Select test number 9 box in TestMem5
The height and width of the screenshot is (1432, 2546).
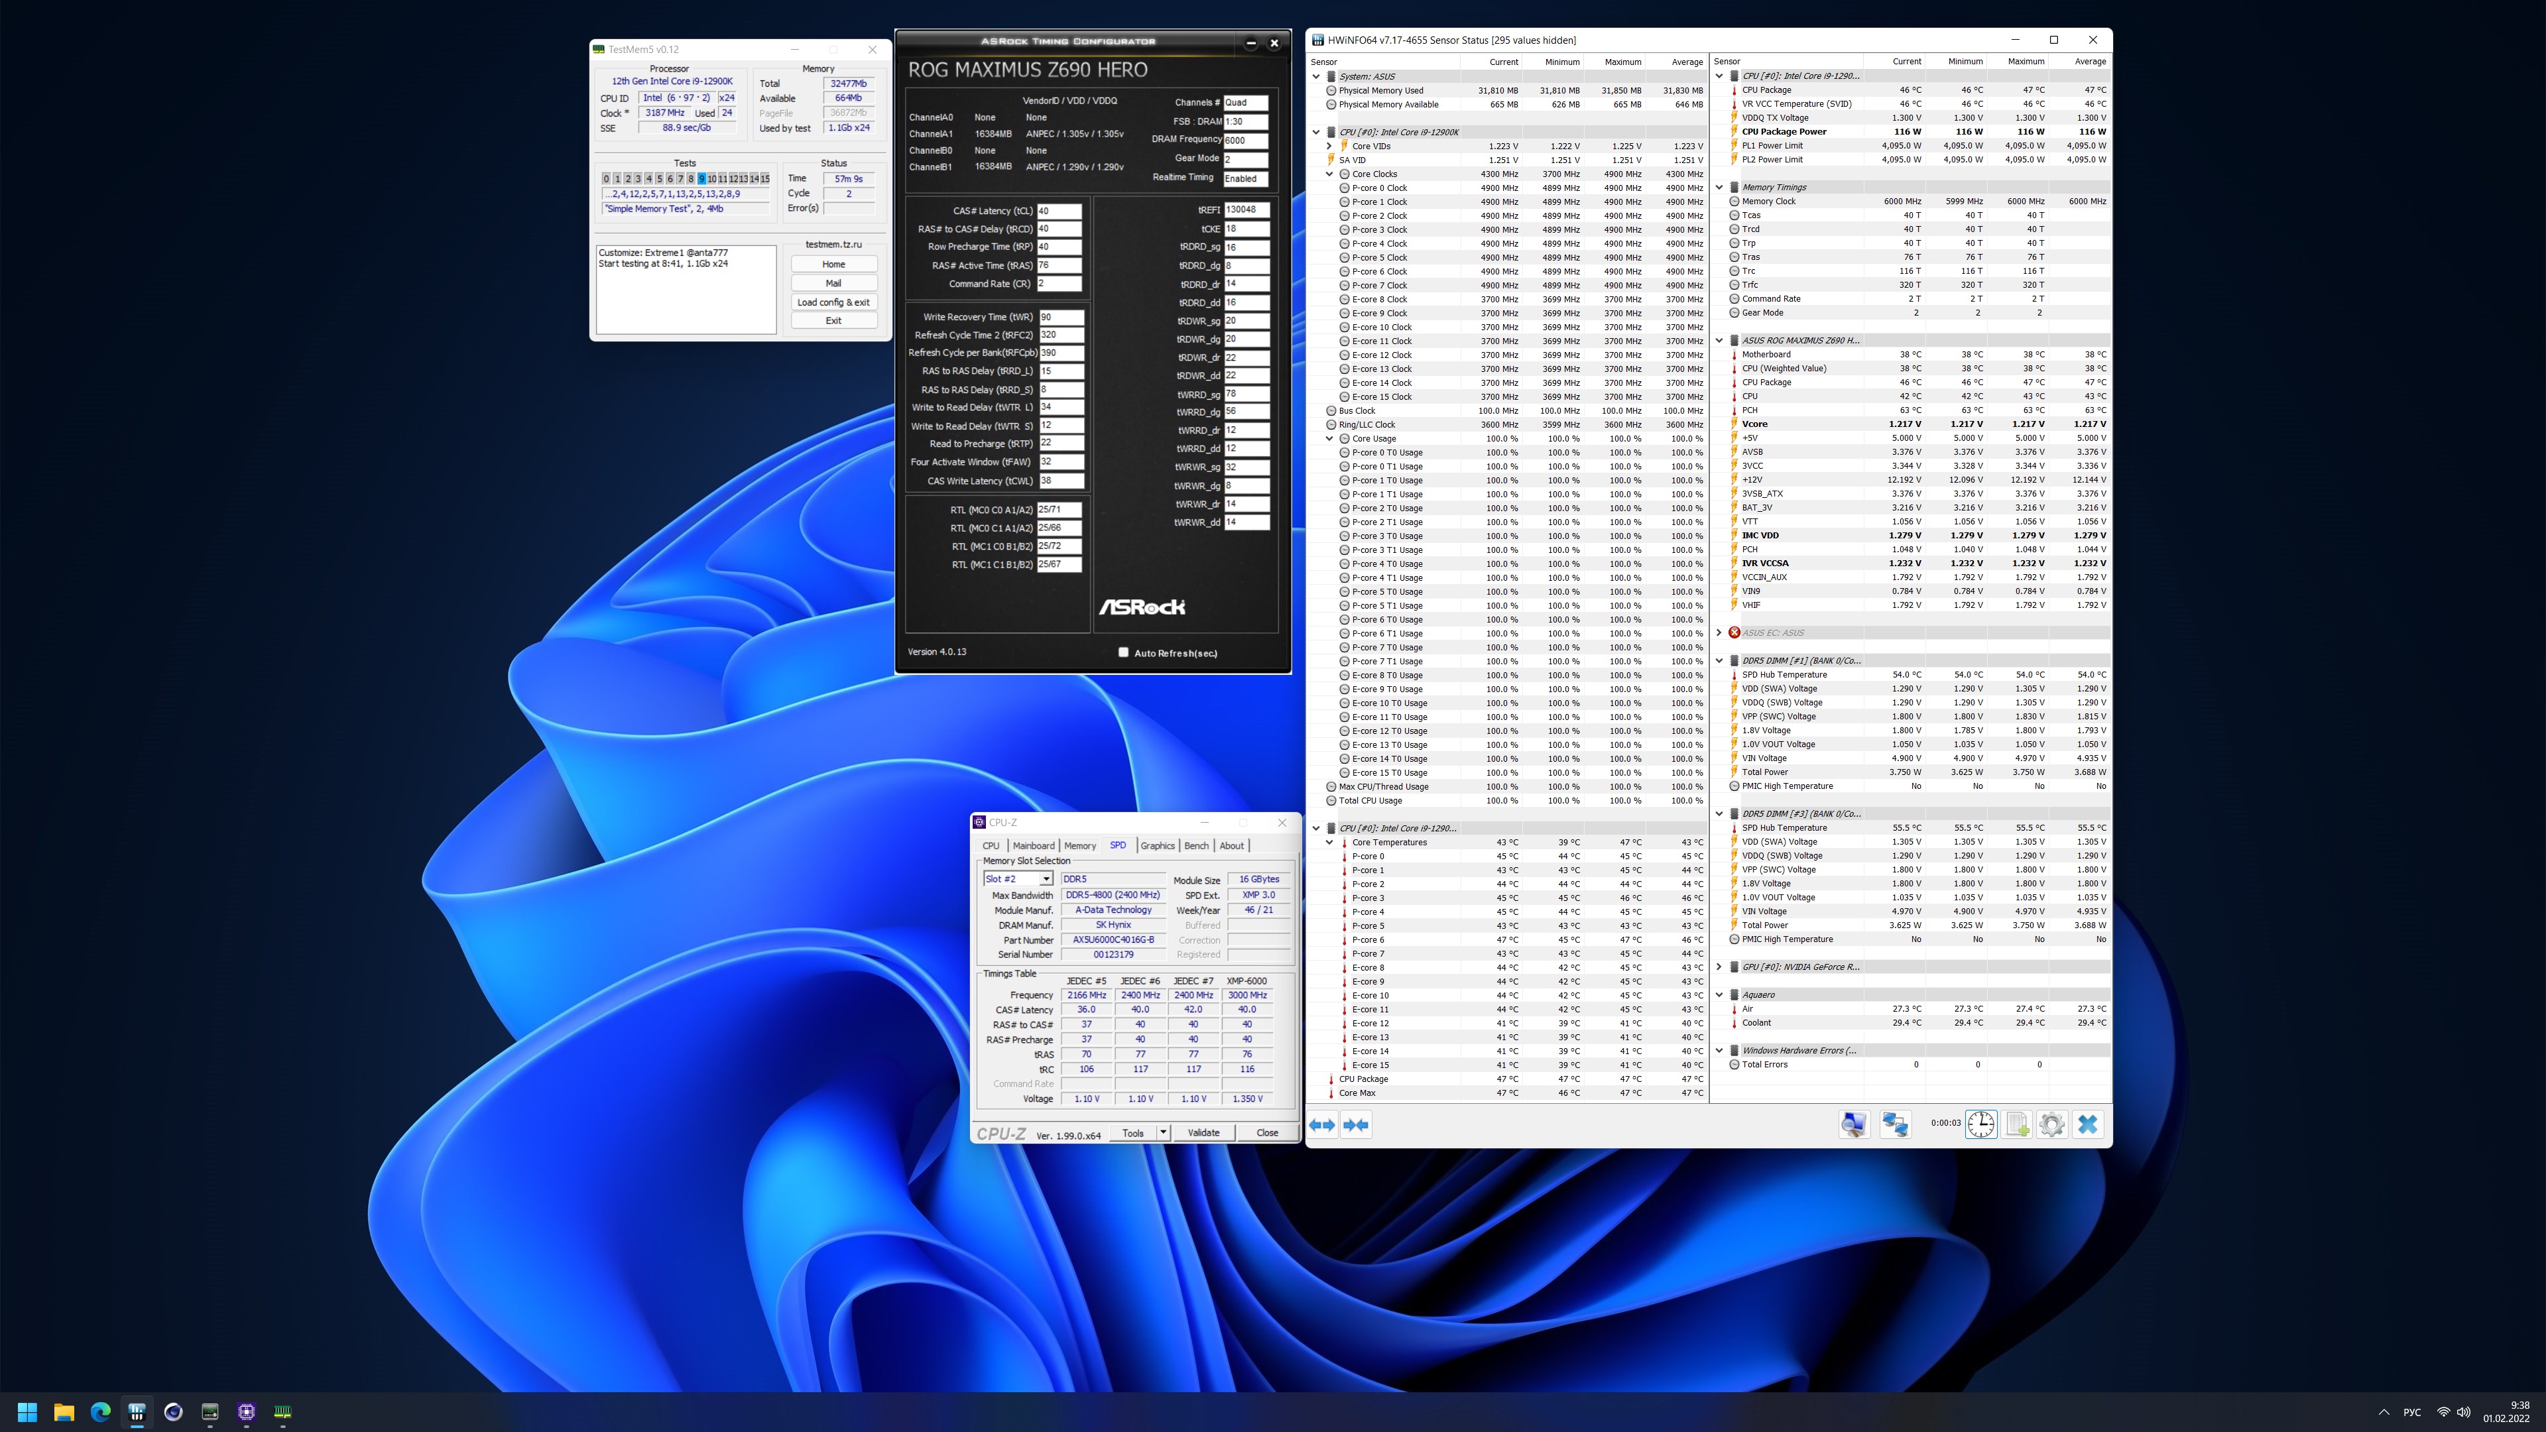[x=701, y=179]
